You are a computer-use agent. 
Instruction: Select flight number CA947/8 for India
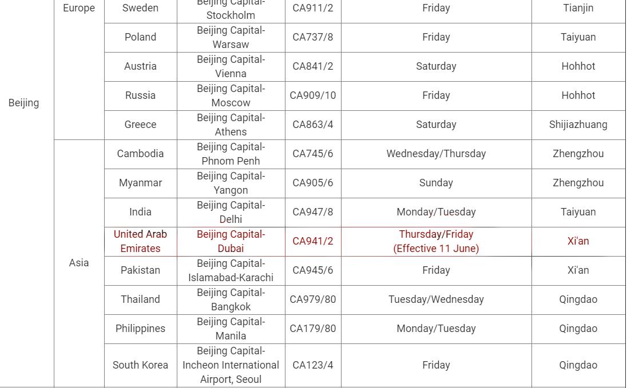coord(313,212)
